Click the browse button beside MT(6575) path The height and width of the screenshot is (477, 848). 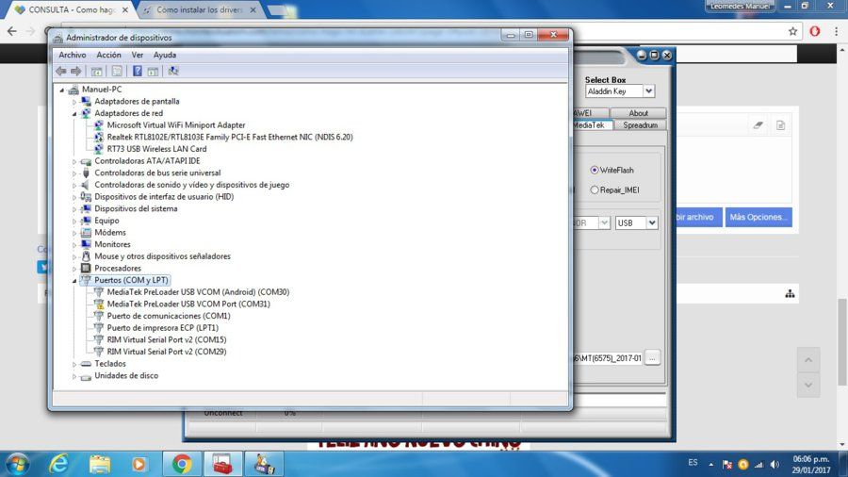[x=652, y=358]
